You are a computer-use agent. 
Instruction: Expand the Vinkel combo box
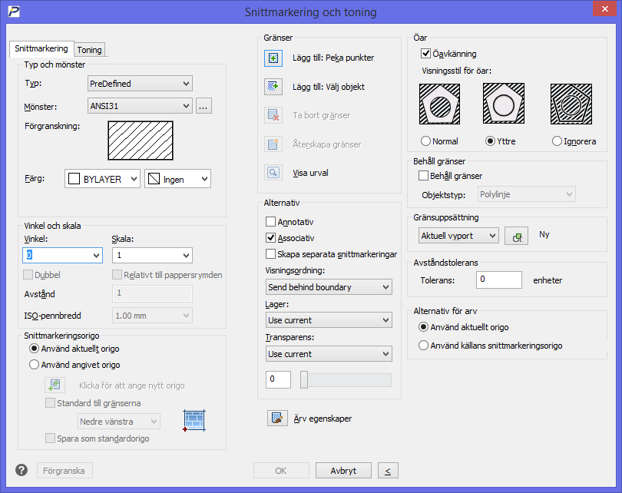pyautogui.click(x=97, y=256)
